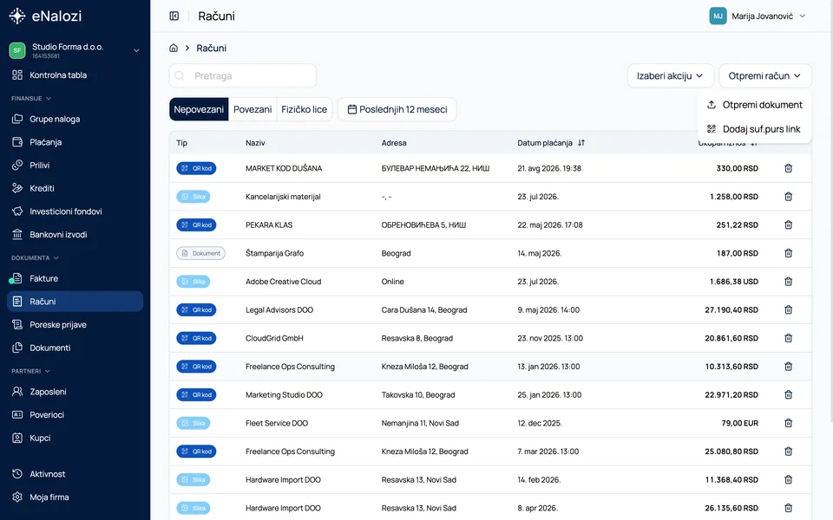Go to home via breadcrumb house icon
Screen dimensions: 833x520
(174, 48)
